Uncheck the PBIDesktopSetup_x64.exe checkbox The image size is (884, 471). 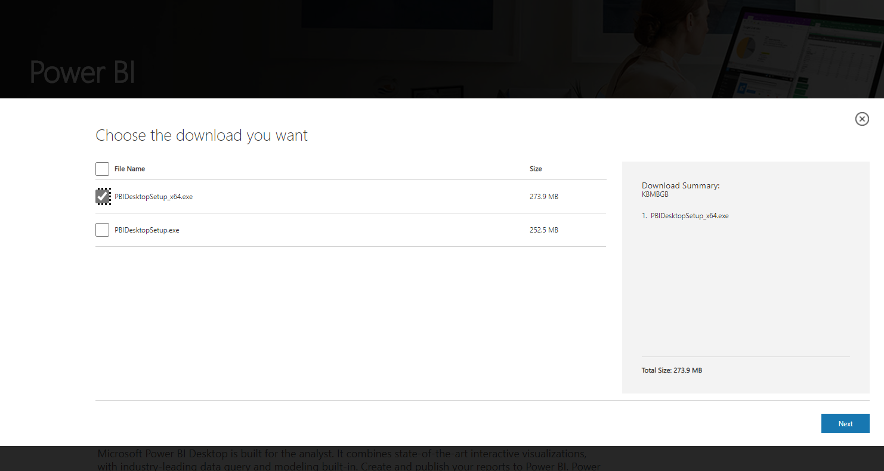coord(103,196)
